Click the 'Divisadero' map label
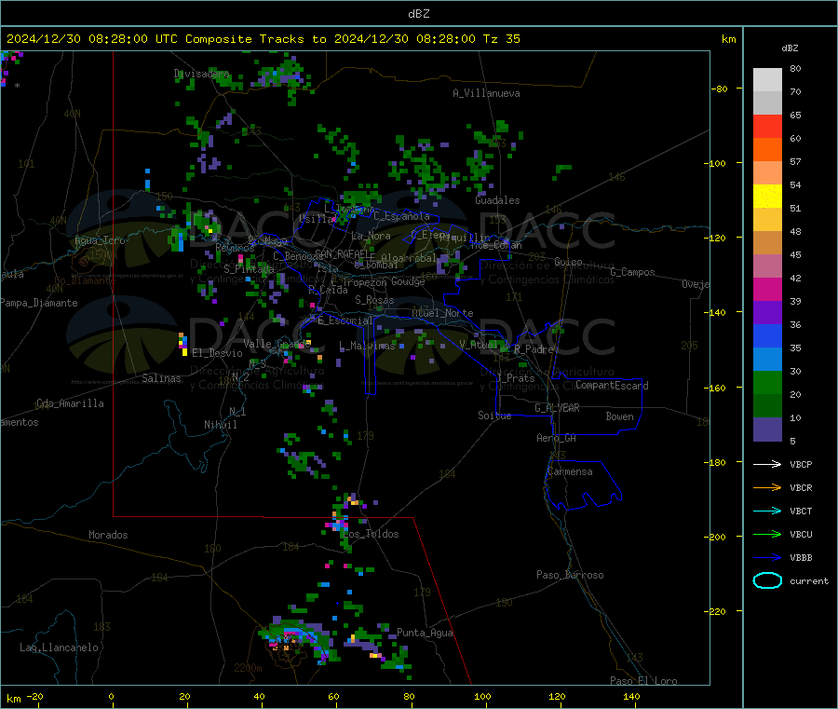The image size is (838, 709). coord(201,74)
